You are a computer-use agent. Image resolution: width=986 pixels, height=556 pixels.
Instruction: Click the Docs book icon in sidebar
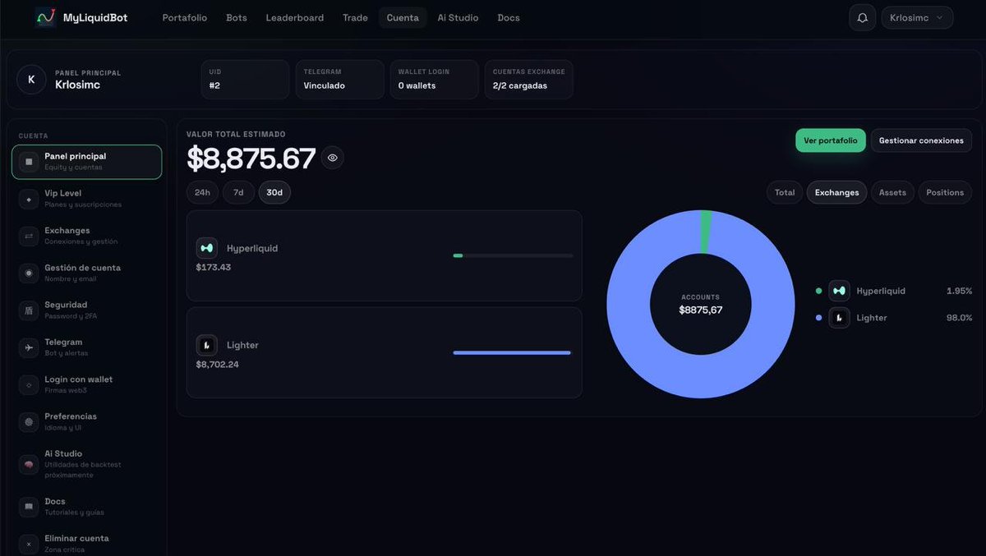coord(29,507)
